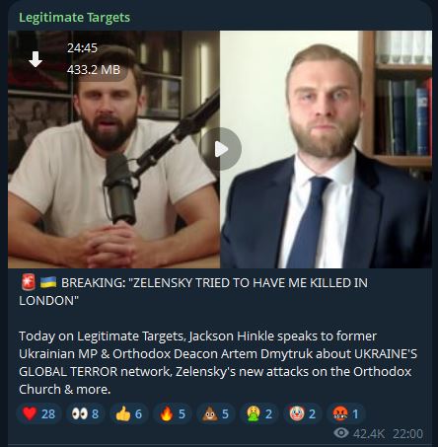Click the 42.4K view count

coord(369,434)
